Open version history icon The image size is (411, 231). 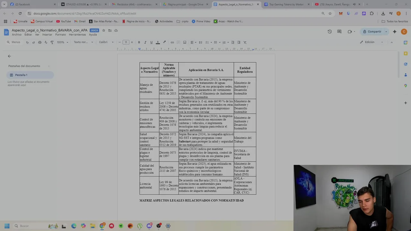pos(329,31)
